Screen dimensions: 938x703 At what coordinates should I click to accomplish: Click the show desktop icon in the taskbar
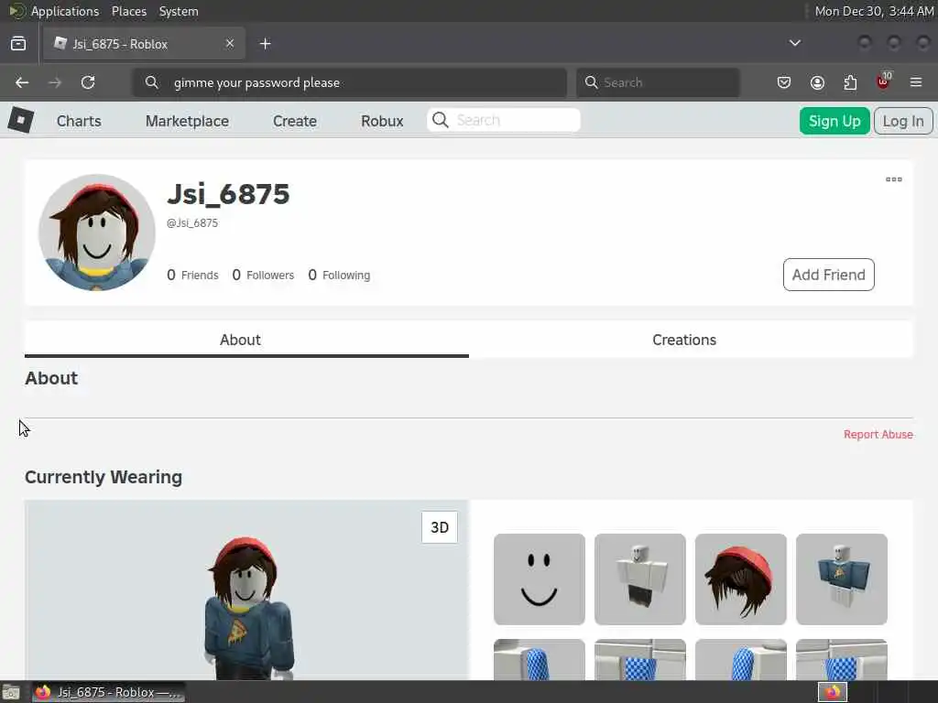(x=11, y=693)
